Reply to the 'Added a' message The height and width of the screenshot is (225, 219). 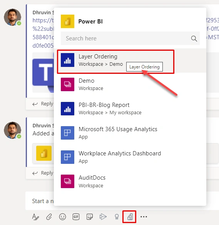[43, 173]
